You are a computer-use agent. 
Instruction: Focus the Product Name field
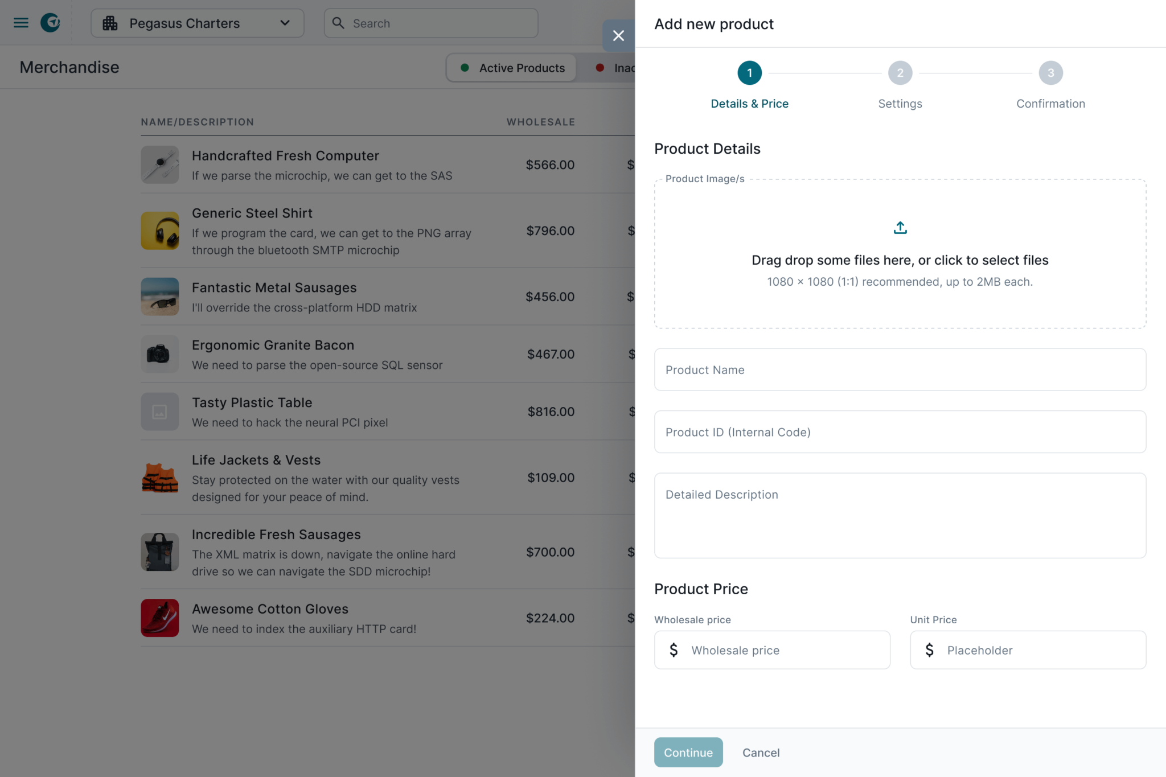click(x=900, y=369)
